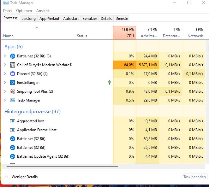Maximize the Task-Manager window

click(x=189, y=3)
